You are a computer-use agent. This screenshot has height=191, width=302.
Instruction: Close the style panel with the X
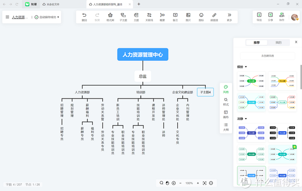[x=296, y=42]
